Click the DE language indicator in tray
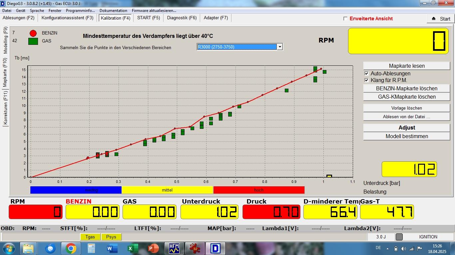The width and height of the screenshot is (455, 255). (x=378, y=248)
